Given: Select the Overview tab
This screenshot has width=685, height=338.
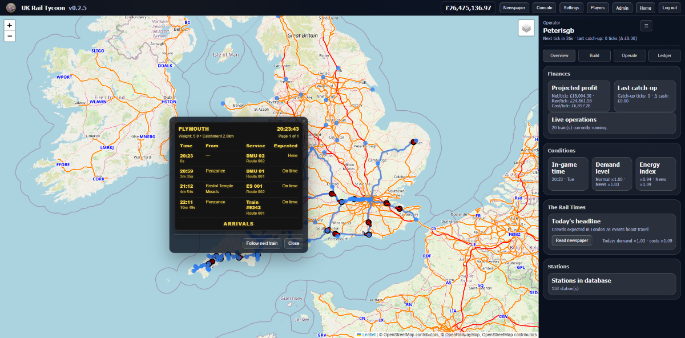Looking at the screenshot, I should click(559, 56).
